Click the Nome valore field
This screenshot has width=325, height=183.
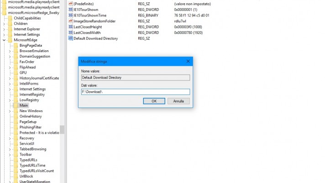coord(136,77)
